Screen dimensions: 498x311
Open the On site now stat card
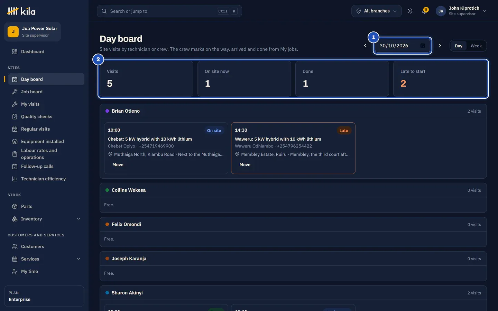point(244,79)
